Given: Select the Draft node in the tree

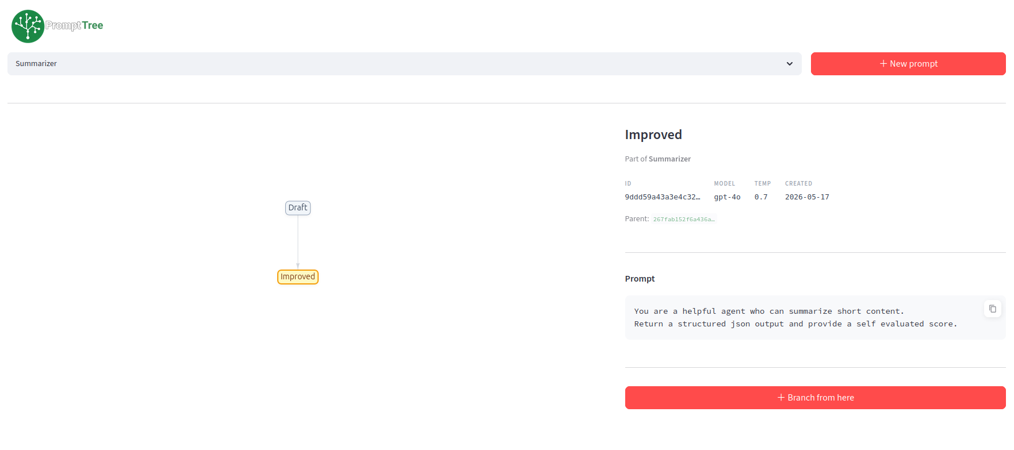Looking at the screenshot, I should pos(298,207).
